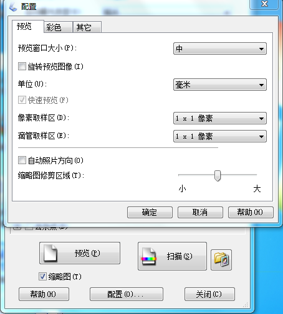The width and height of the screenshot is (283, 314).
Task: Open the File Save Settings folder icon
Action: pyautogui.click(x=221, y=260)
